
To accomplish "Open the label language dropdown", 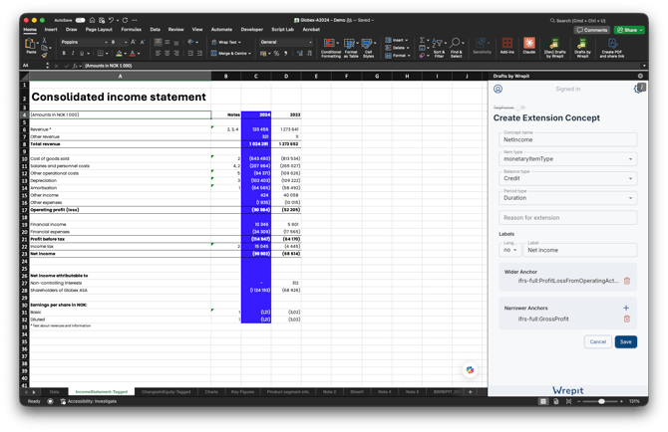I will coord(509,250).
